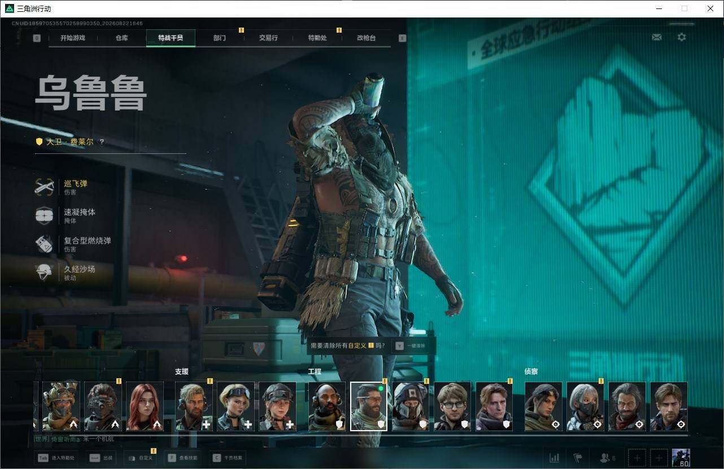Click the 复合型燃烧弹 grenade skill icon
The image size is (724, 469).
coord(44,244)
